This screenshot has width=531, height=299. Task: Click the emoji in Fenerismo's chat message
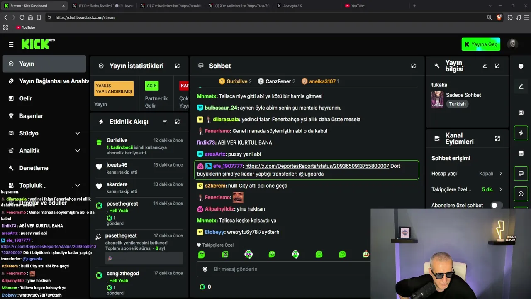238,197
